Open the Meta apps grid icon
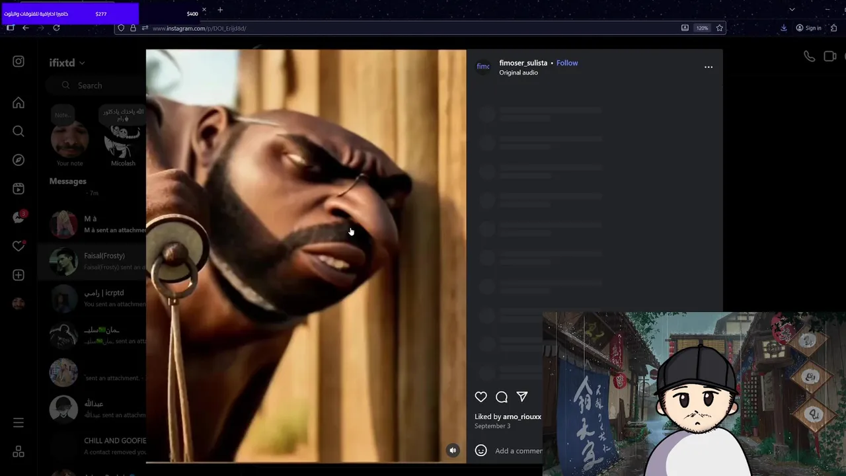This screenshot has width=846, height=476. (x=19, y=452)
